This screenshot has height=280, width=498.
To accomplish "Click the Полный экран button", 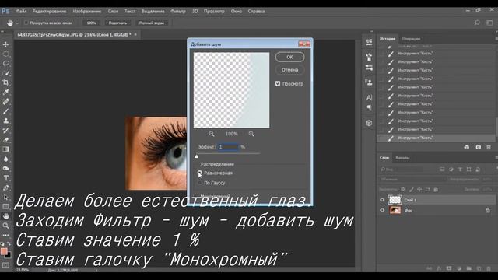I will click(152, 23).
